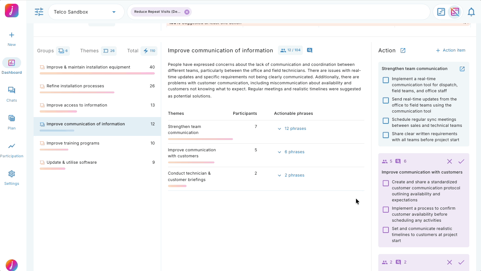Expand the 12 phrases list
This screenshot has width=481, height=271.
(x=292, y=129)
